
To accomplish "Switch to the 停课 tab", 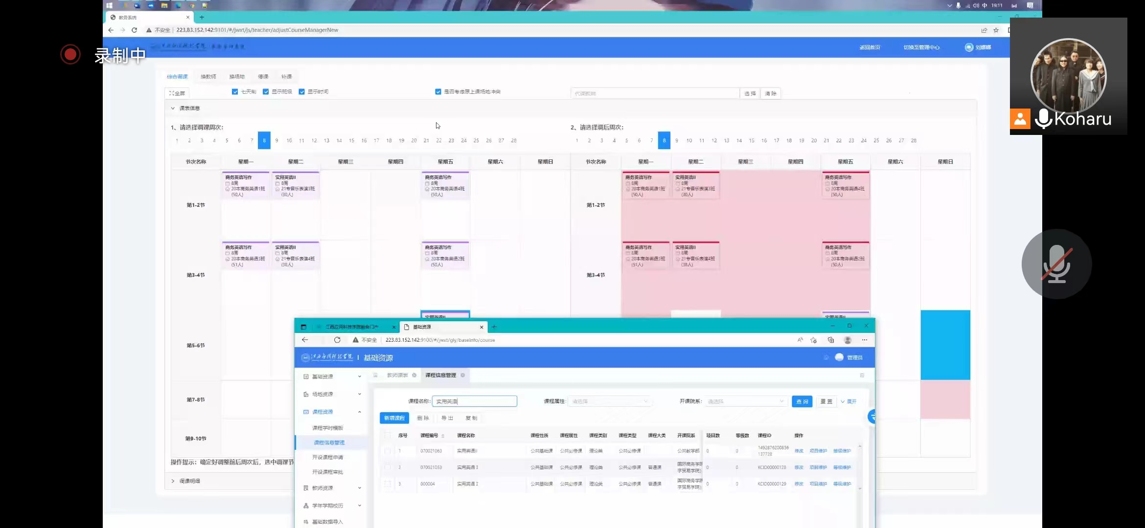I will pyautogui.click(x=263, y=76).
